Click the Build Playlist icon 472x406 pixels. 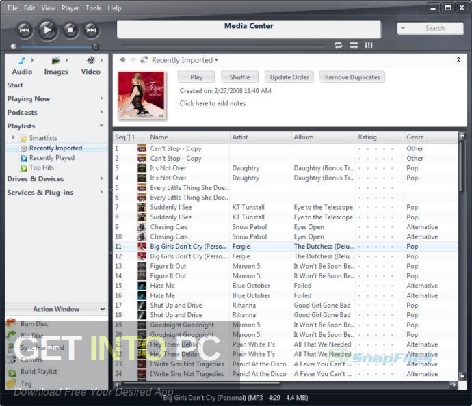(12, 373)
